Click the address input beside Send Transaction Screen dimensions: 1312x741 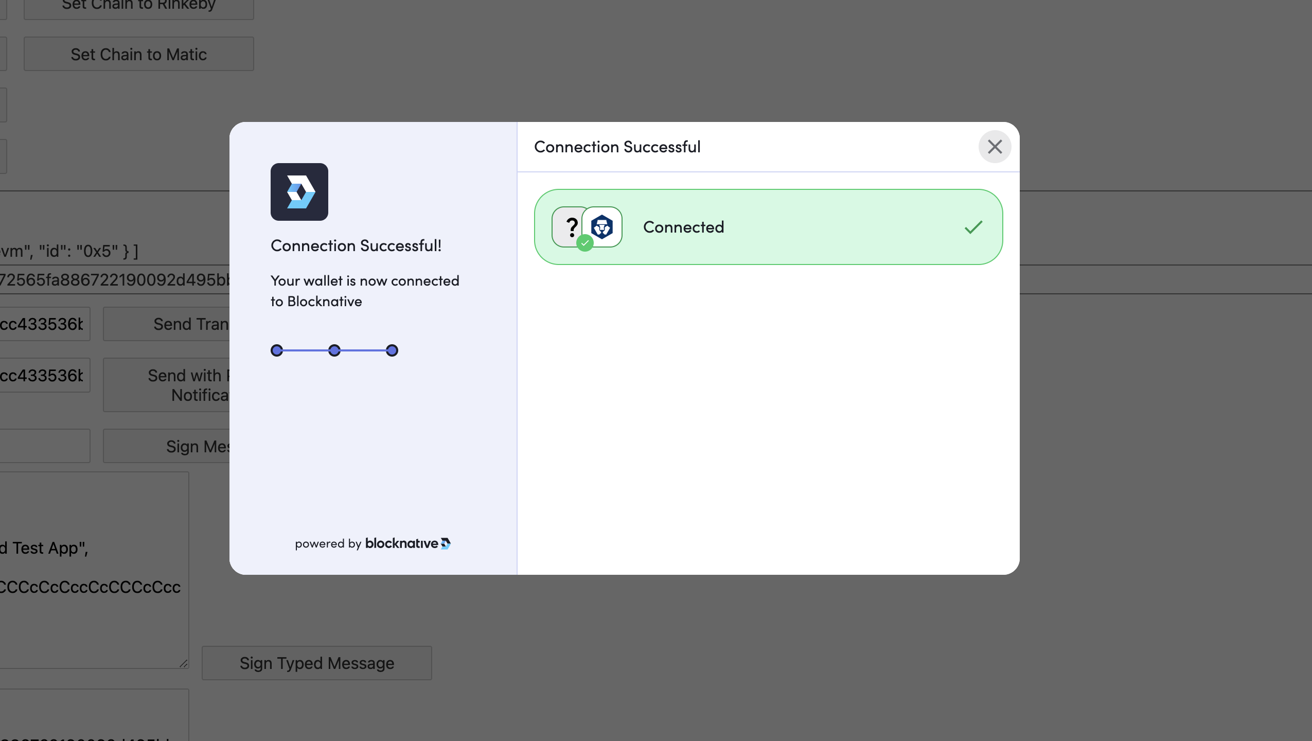pyautogui.click(x=44, y=324)
